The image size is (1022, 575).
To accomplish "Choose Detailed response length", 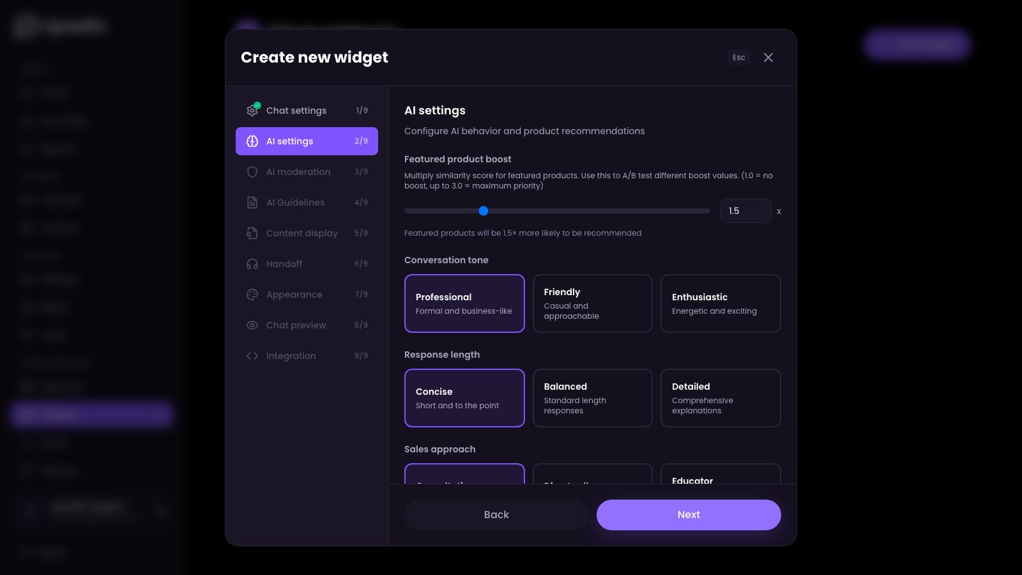I will [x=721, y=397].
